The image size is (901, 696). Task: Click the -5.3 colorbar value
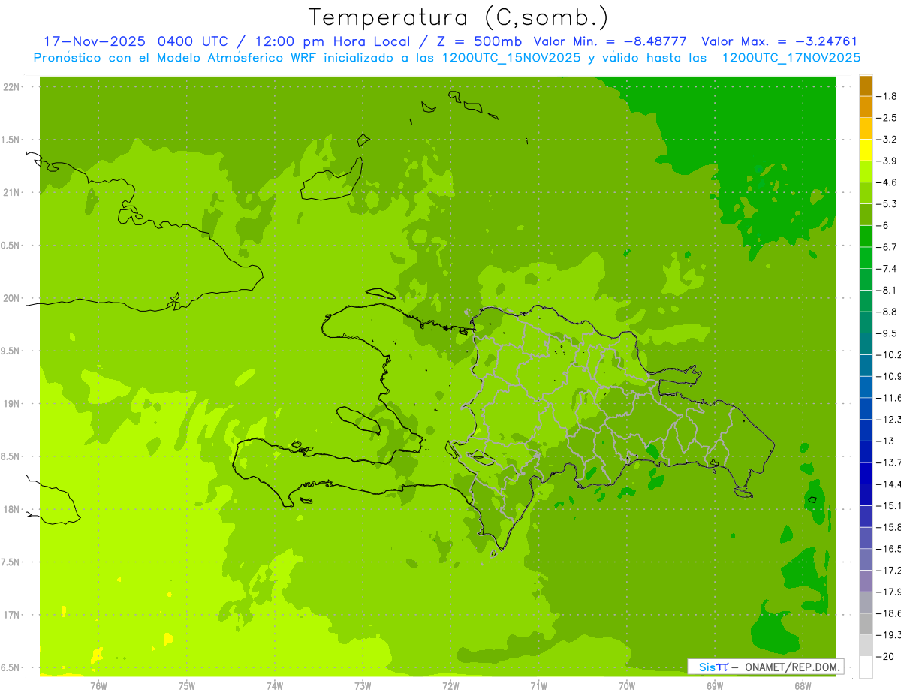(887, 204)
